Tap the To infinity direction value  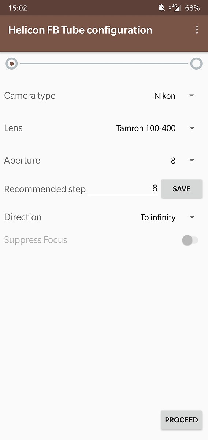click(158, 217)
